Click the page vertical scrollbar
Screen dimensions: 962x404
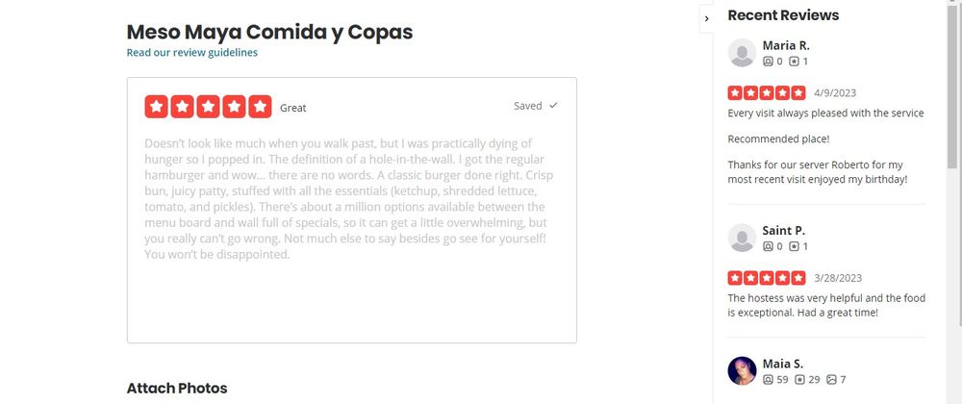coord(953,202)
